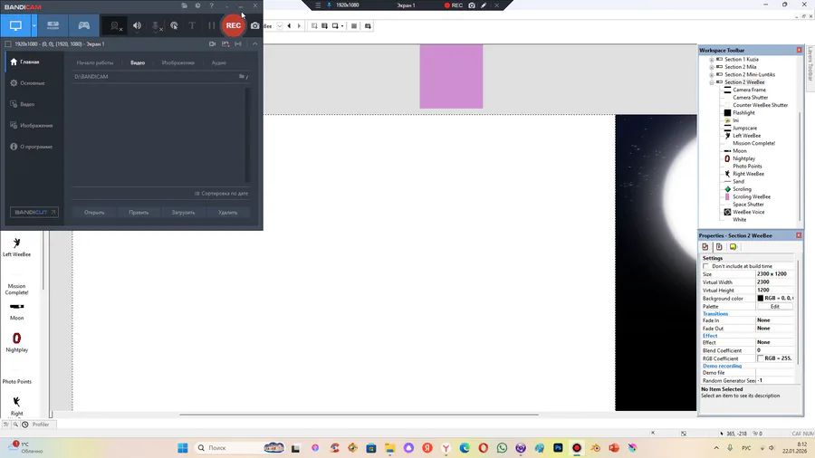Toggle speaker sound recording in Bandicam
Image resolution: width=815 pixels, height=458 pixels.
(137, 25)
